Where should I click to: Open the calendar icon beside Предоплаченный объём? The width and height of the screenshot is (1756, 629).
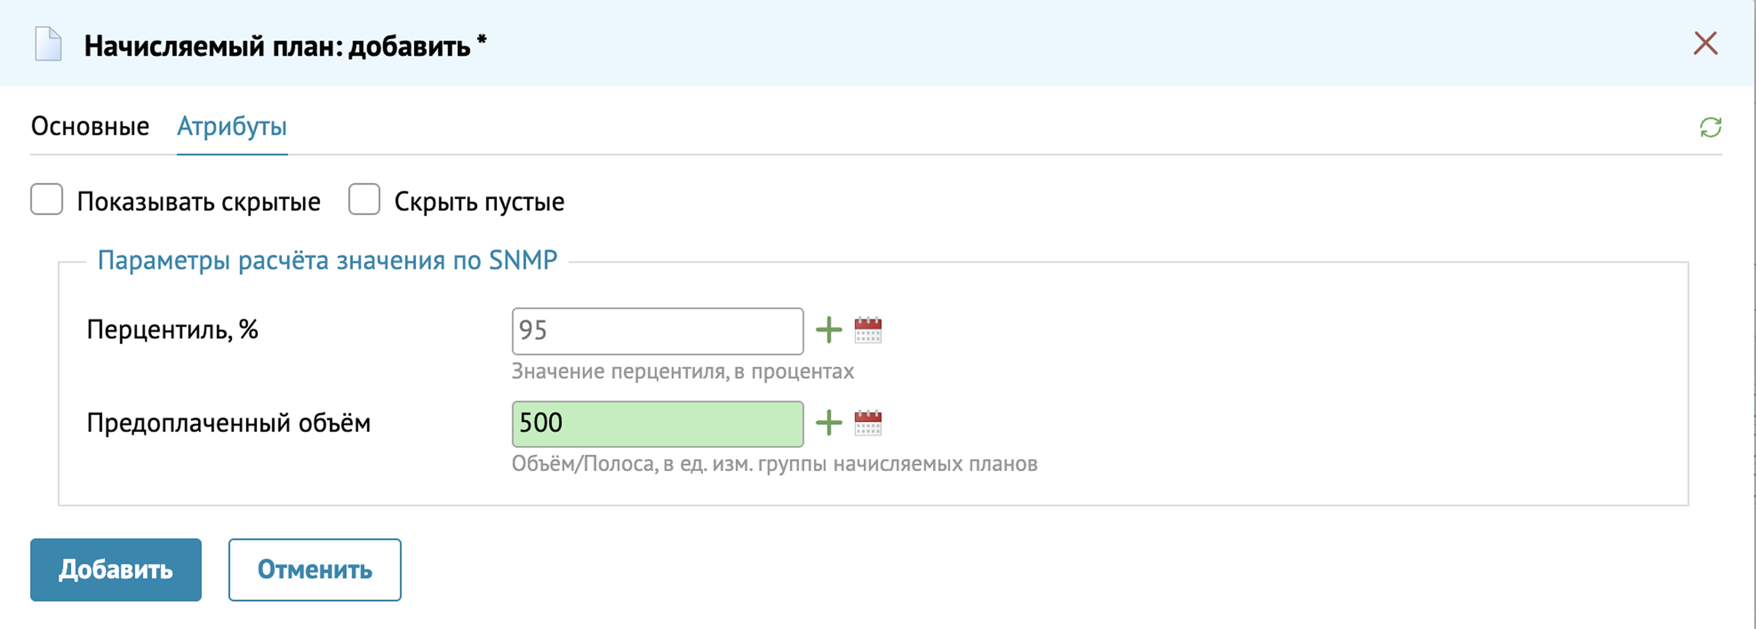868,423
